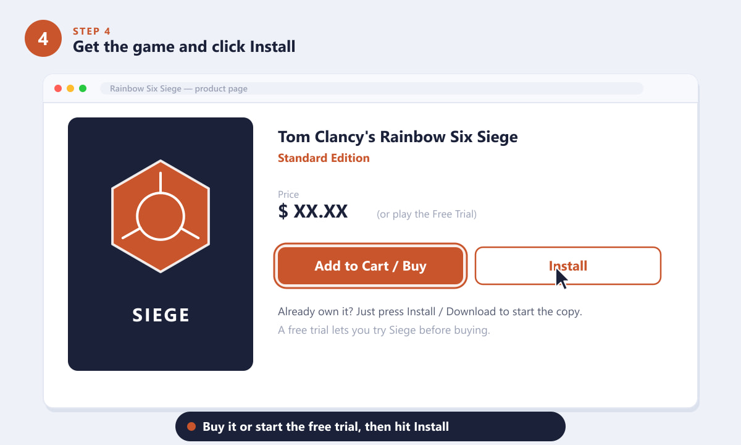Click the orange dot in the bottom caption bar
The image size is (741, 445).
coord(191,426)
